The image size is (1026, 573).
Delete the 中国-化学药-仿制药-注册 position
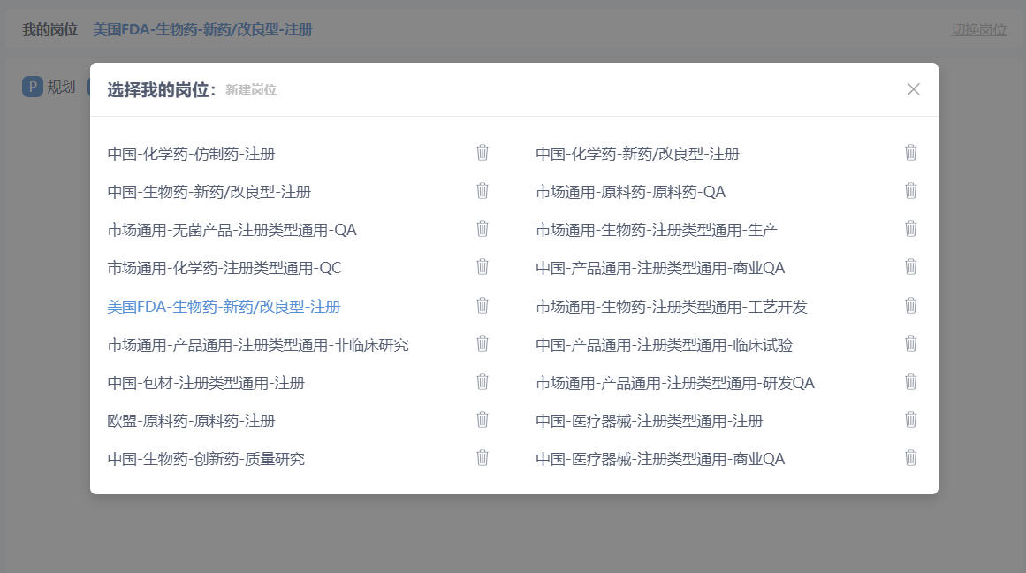click(483, 153)
